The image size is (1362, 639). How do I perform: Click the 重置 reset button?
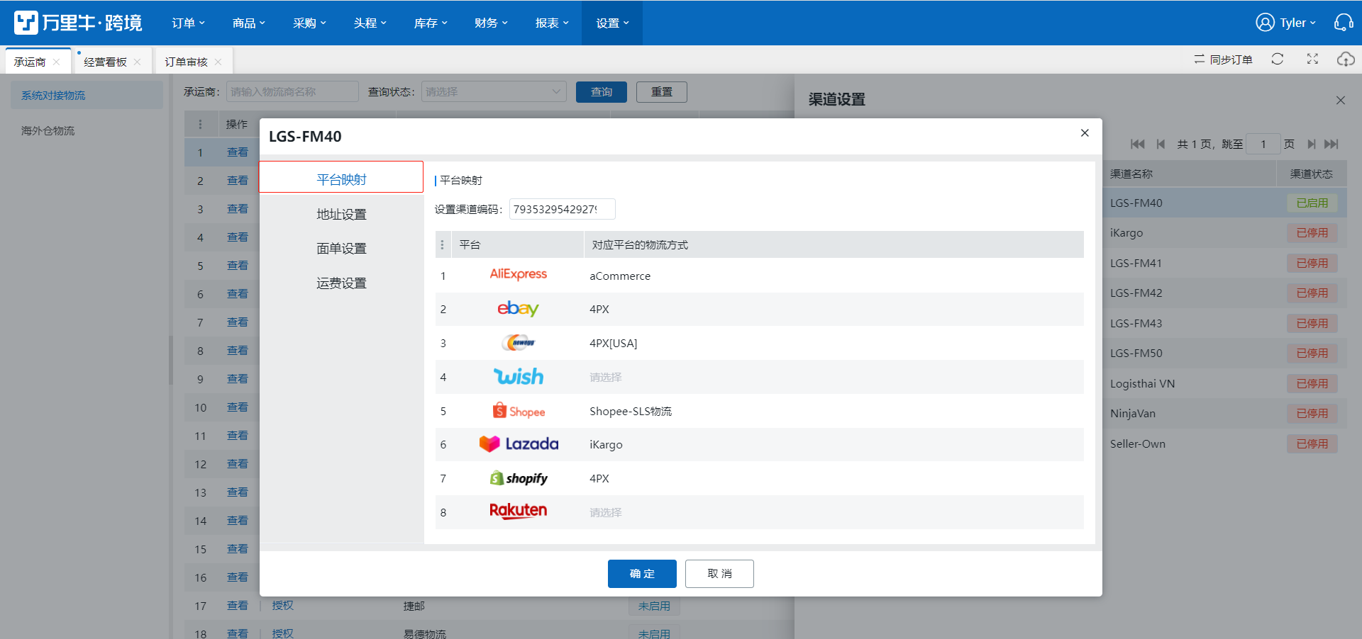pyautogui.click(x=662, y=92)
